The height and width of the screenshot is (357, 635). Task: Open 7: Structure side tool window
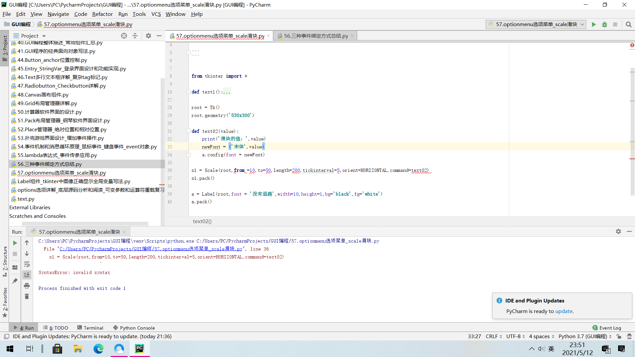(x=5, y=261)
